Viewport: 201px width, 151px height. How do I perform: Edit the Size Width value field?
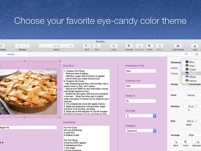(189, 121)
